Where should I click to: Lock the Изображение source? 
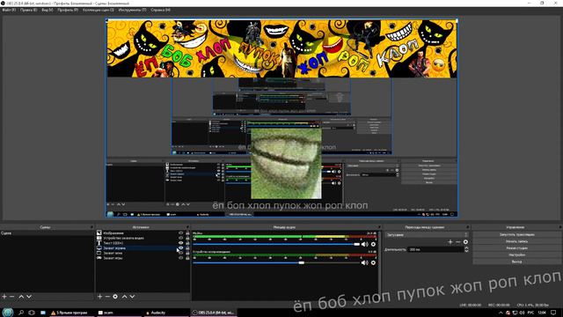click(x=187, y=232)
